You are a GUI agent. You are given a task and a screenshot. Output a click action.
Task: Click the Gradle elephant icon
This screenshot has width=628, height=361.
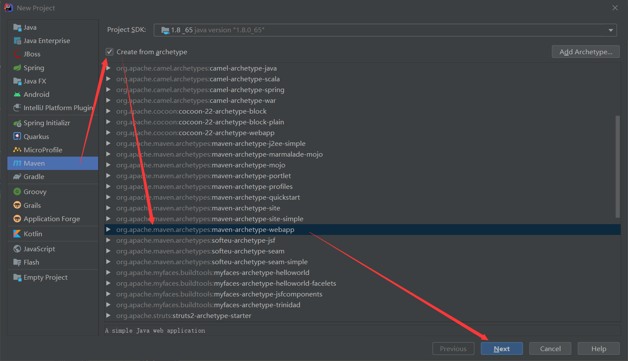[17, 176]
